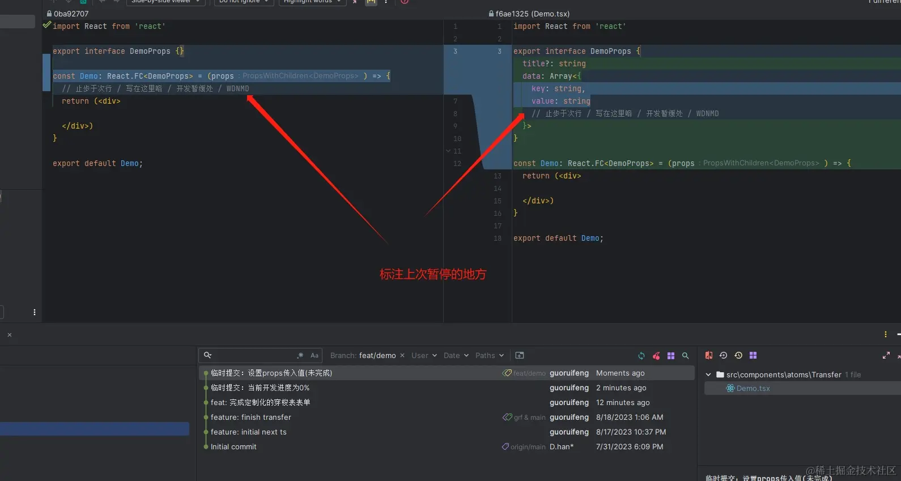Screen dimensions: 901x481
Task: Select commit 临时提交：设置props传入值(未完成)
Action: [447, 373]
